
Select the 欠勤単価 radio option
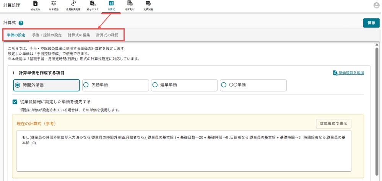115,85
